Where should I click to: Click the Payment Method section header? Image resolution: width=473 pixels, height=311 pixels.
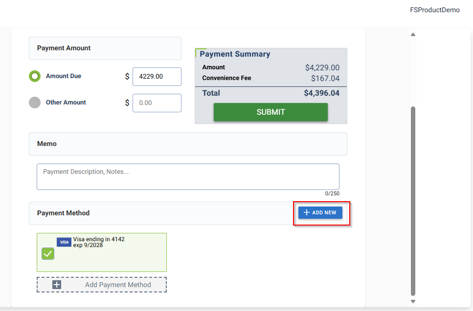pos(64,213)
